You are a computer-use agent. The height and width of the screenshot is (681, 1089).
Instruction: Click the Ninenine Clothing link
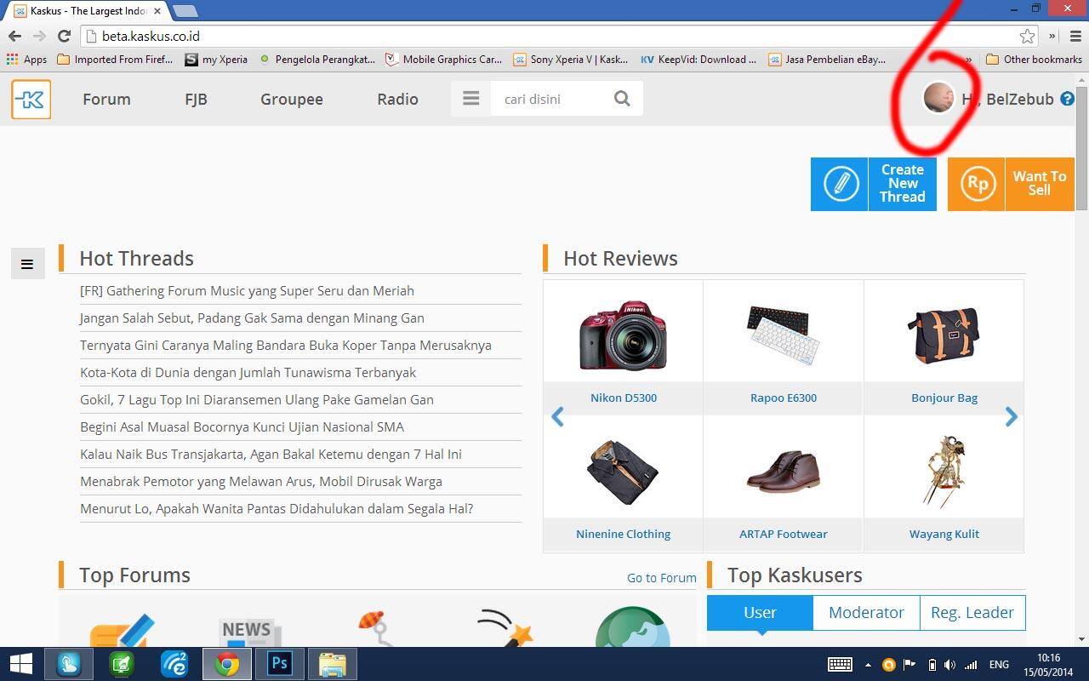[623, 534]
